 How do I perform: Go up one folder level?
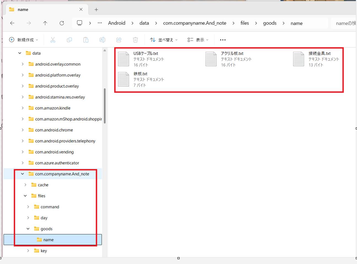[x=45, y=23]
